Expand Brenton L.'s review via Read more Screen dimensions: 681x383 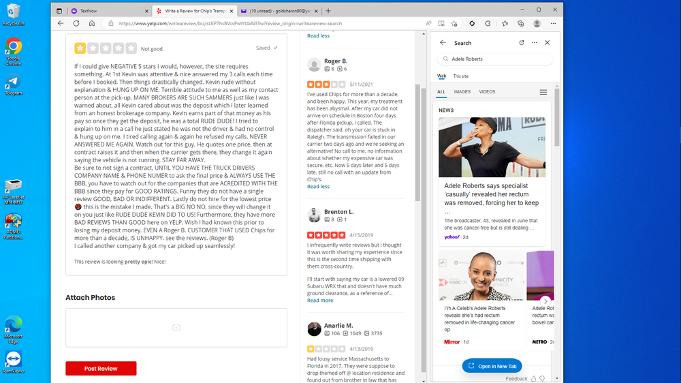pyautogui.click(x=320, y=300)
